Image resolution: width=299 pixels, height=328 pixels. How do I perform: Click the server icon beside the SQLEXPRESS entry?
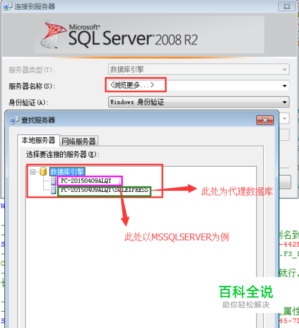(x=54, y=190)
